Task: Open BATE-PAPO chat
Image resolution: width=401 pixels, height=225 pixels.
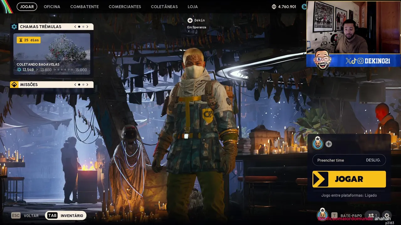Action: click(x=351, y=216)
